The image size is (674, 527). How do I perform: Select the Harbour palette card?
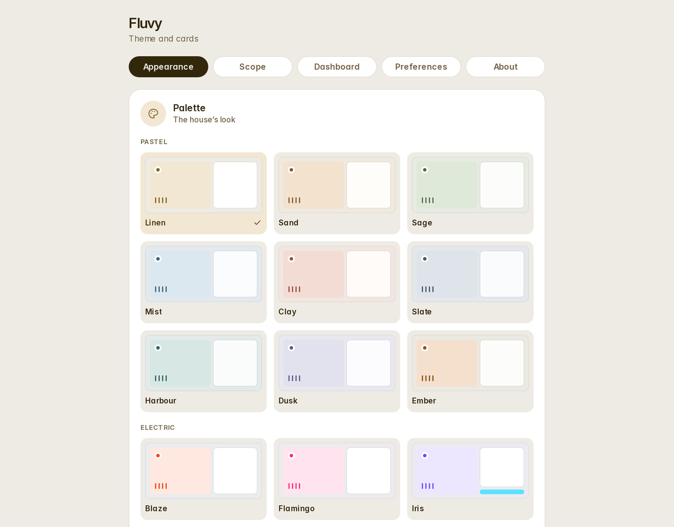204,371
